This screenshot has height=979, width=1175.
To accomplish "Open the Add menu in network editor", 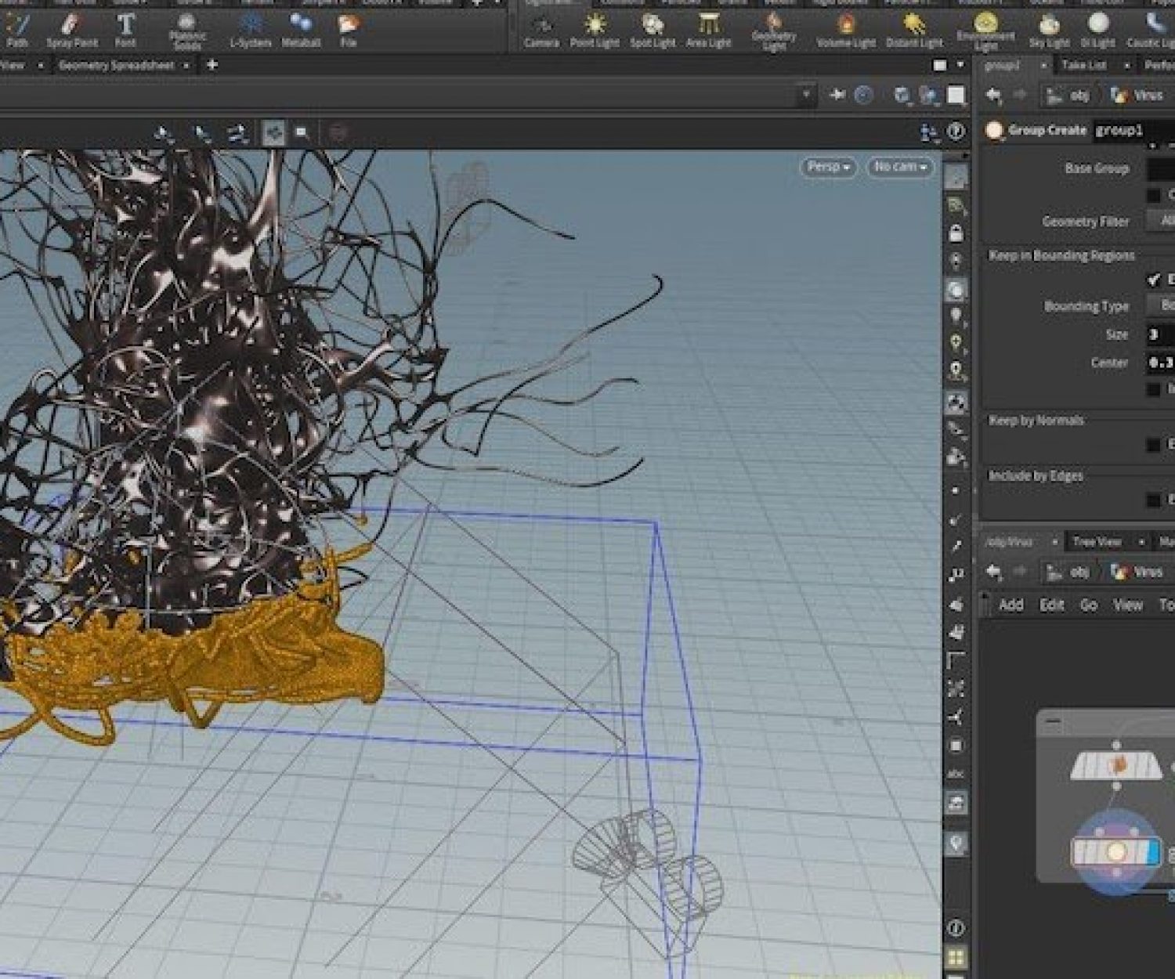I will [x=1010, y=605].
